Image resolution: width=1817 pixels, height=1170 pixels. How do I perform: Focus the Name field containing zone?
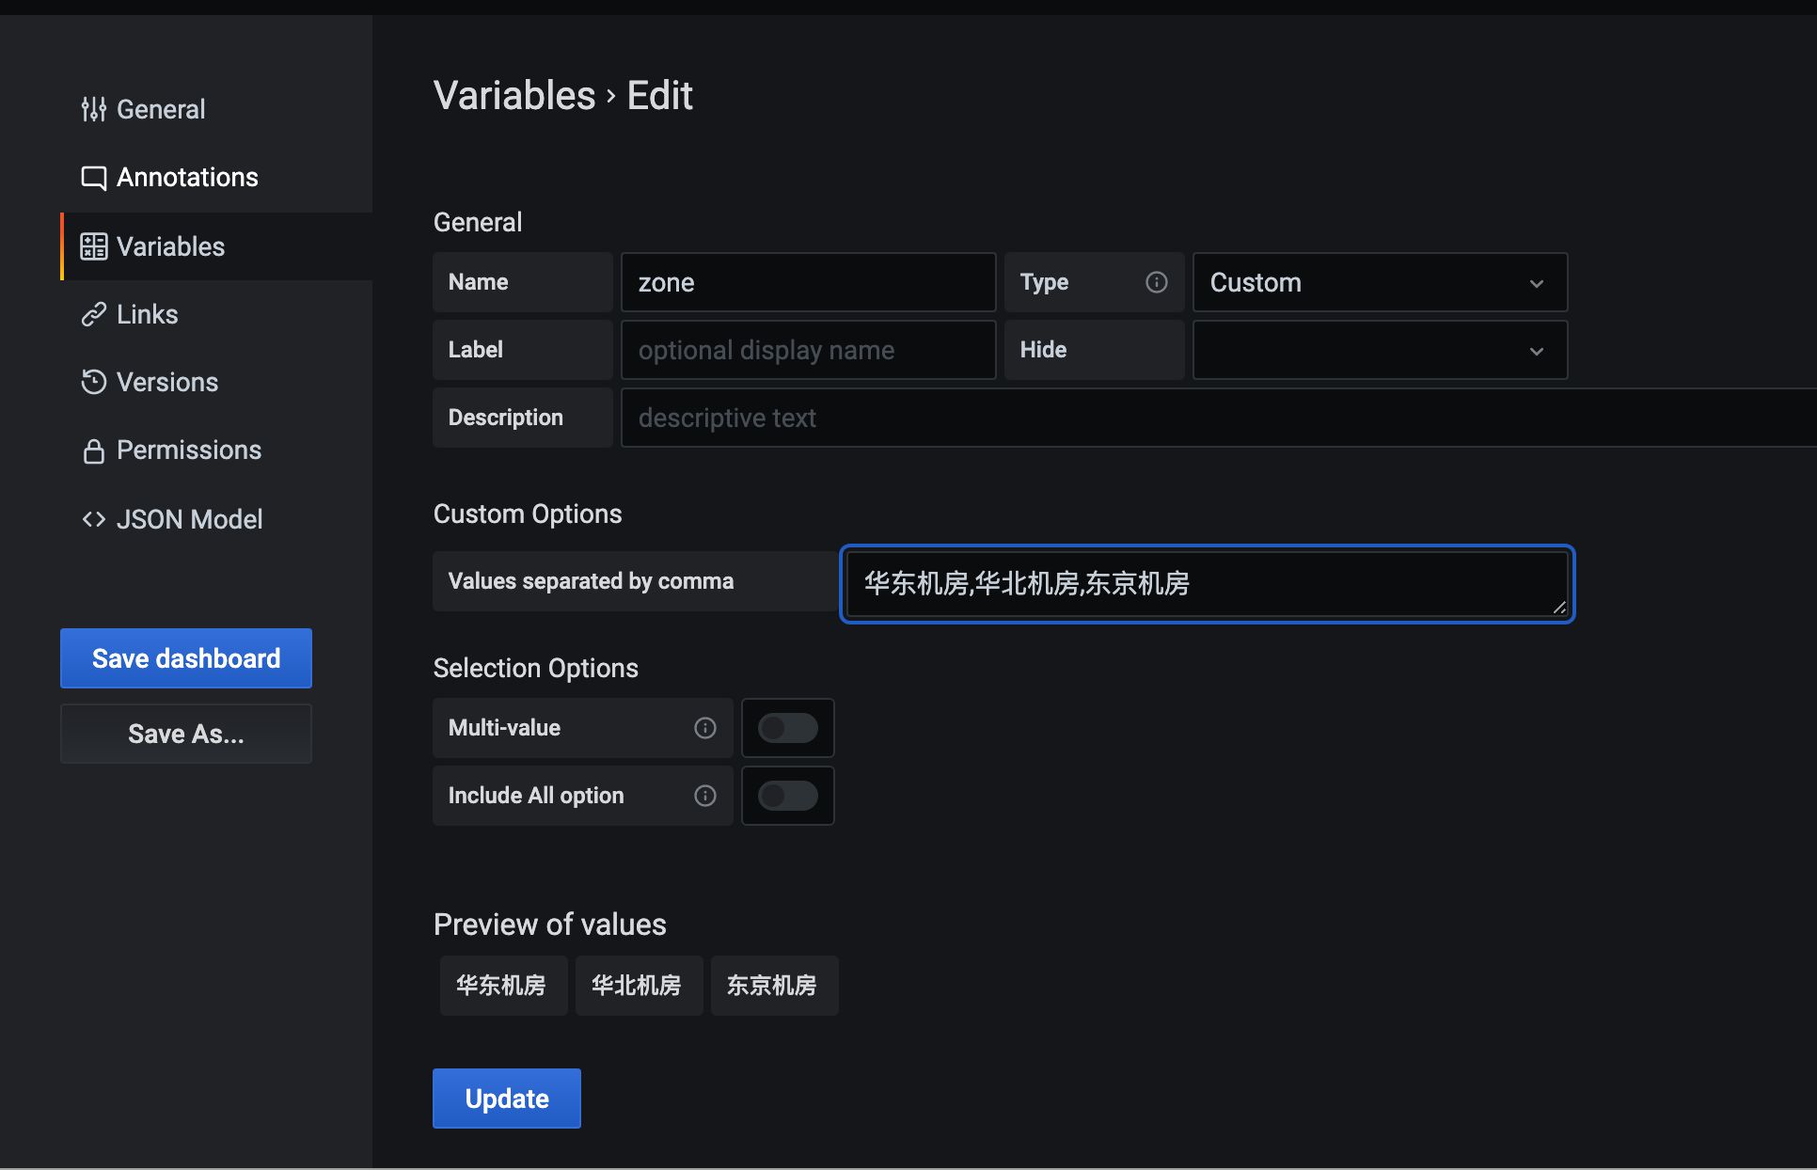[809, 282]
